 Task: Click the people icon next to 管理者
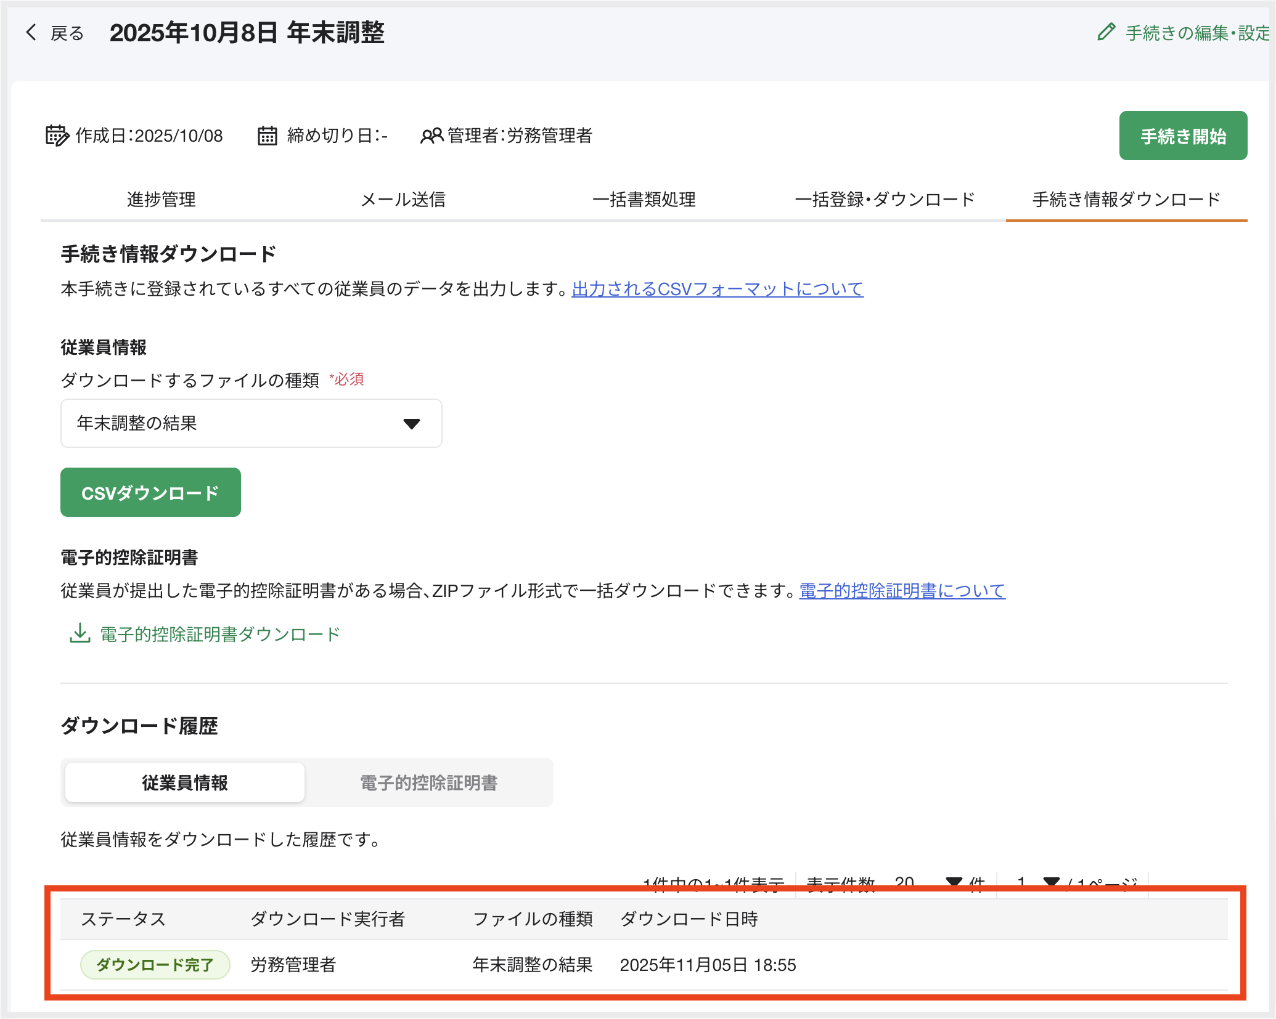(x=433, y=136)
